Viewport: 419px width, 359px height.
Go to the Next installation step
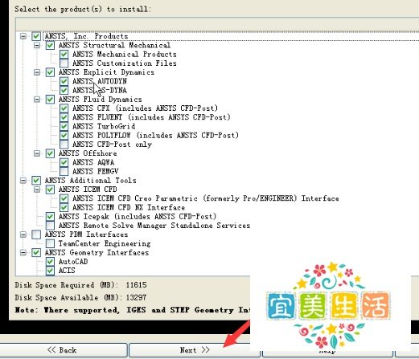point(195,350)
